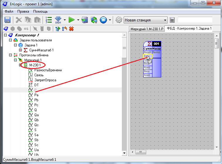The image size is (222, 164).
Task: Open the Правка menu
Action: click(x=23, y=11)
